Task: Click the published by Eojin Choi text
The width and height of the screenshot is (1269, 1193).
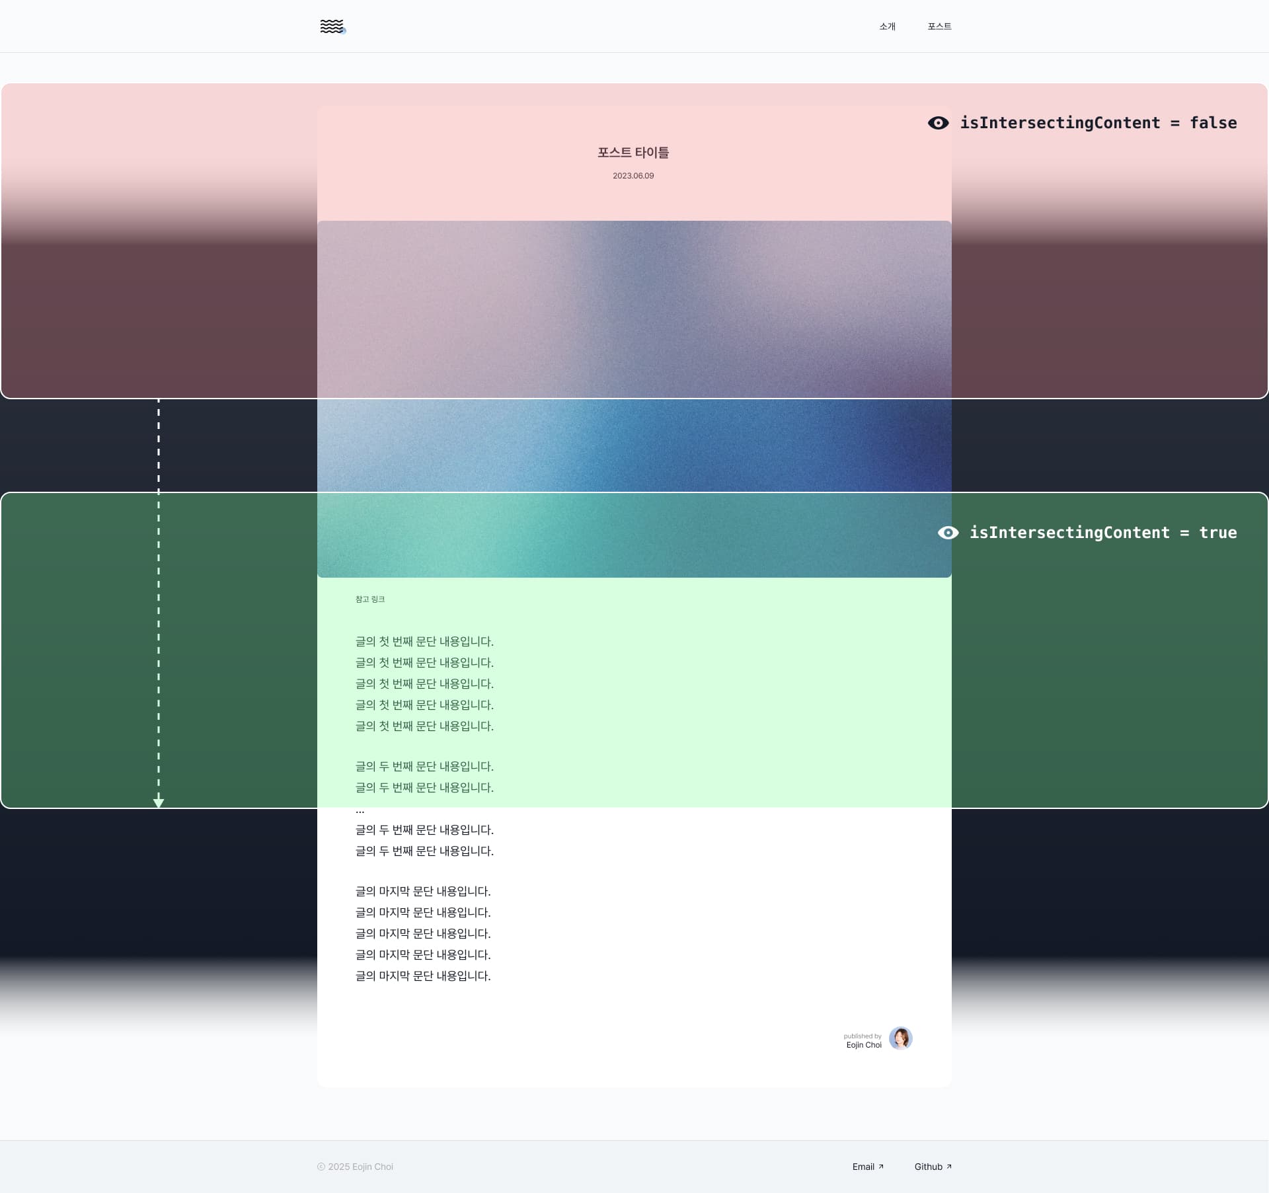Action: pos(863,1040)
